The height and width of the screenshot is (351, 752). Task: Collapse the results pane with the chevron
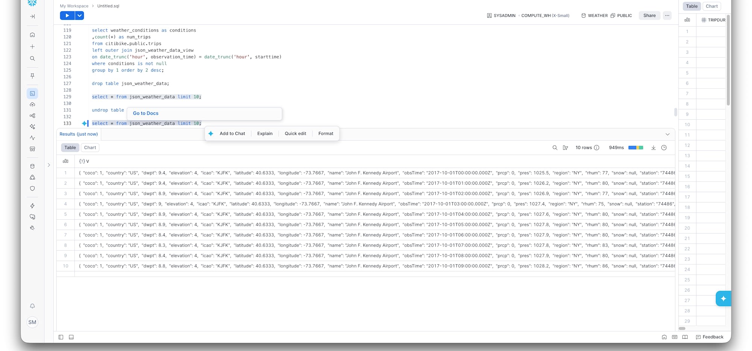667,134
